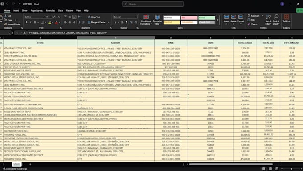Open the Add-ins button
The image size is (303, 171).
(287, 18)
